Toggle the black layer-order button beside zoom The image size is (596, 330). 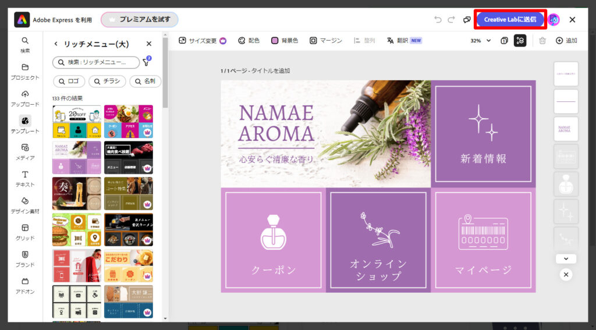pyautogui.click(x=520, y=41)
